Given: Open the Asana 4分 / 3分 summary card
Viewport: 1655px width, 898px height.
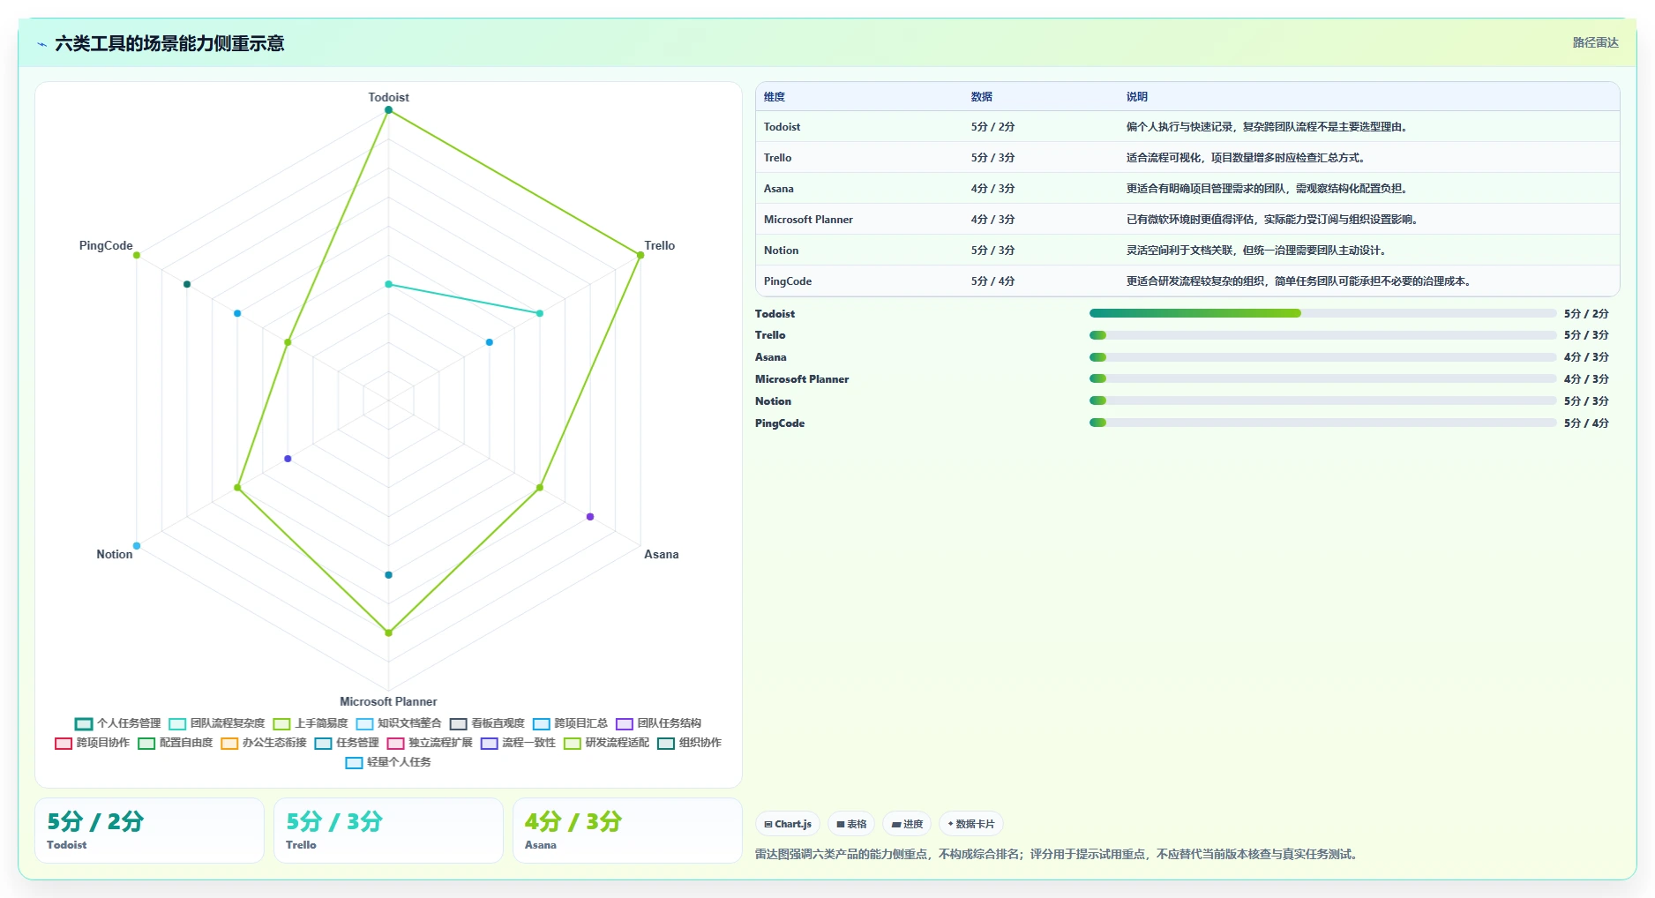Looking at the screenshot, I should (x=627, y=831).
